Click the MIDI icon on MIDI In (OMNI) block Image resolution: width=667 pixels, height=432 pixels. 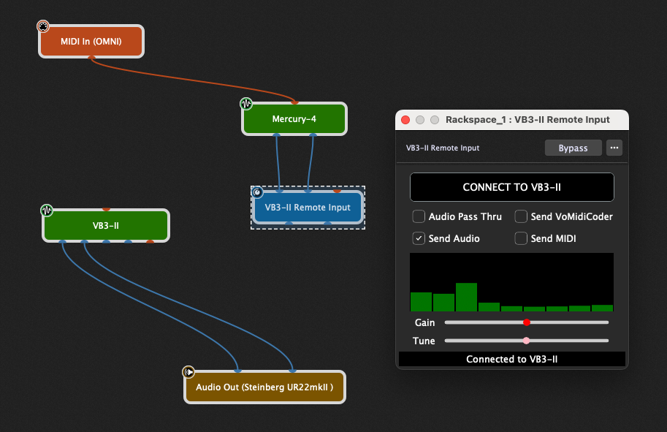[43, 26]
